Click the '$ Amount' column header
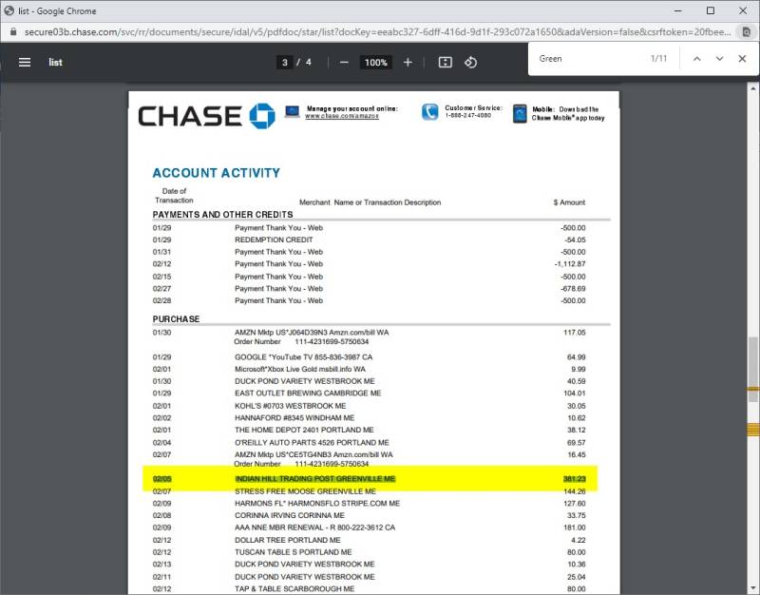The image size is (760, 595). point(569,202)
